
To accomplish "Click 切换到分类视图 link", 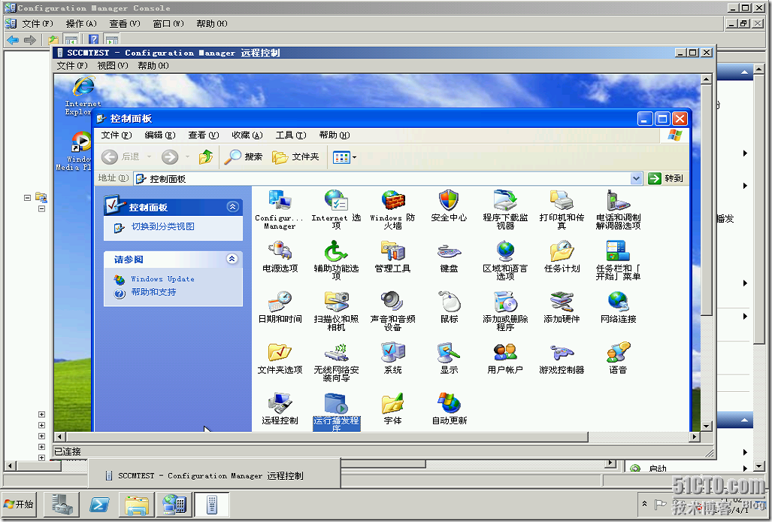I will (163, 226).
